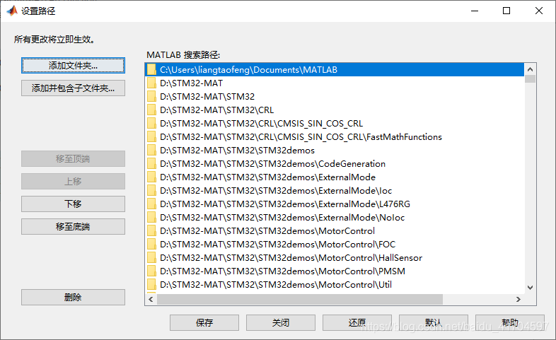Select the CMSIS_SIN_COS_CRL\FastMathFunctions path entry

[x=301, y=136]
